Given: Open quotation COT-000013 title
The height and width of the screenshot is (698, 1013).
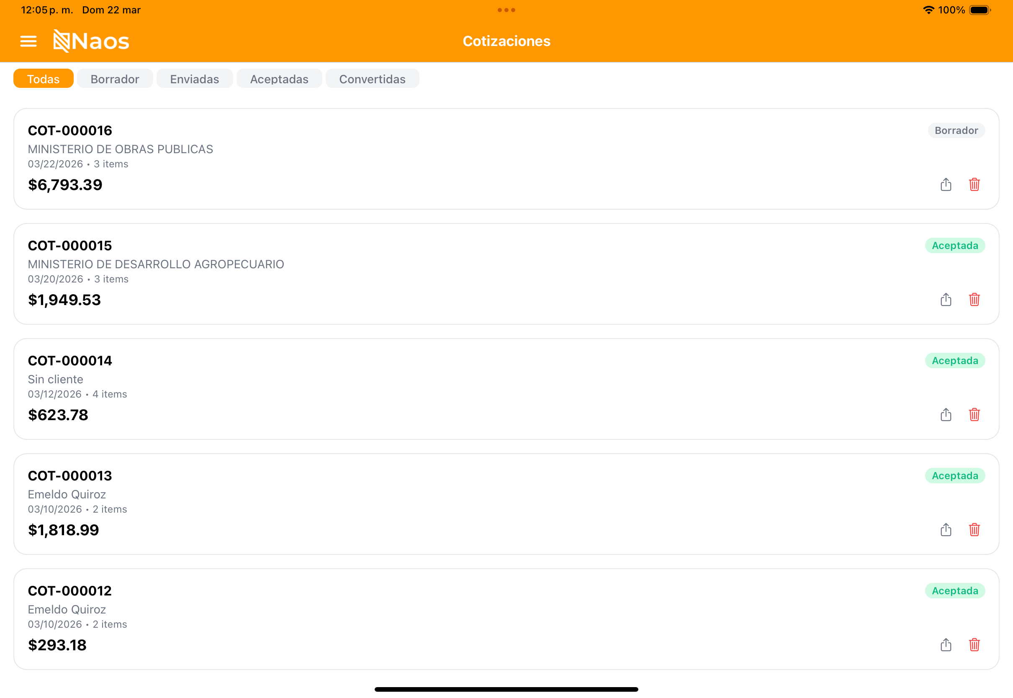Looking at the screenshot, I should [70, 475].
